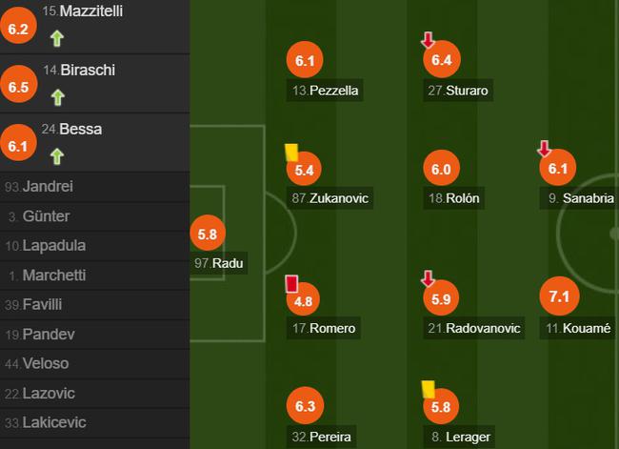Select goalkeeper Radu's 5.8 rating badge
Image resolution: width=619 pixels, height=449 pixels.
pos(208,234)
